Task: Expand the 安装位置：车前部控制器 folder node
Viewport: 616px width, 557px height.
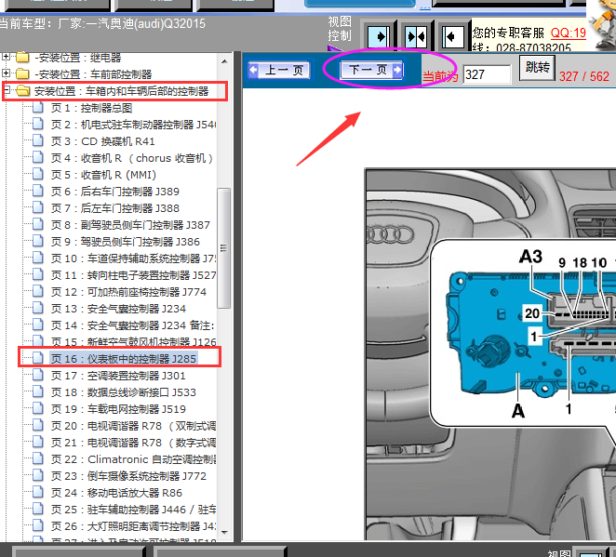Action: pyautogui.click(x=6, y=73)
